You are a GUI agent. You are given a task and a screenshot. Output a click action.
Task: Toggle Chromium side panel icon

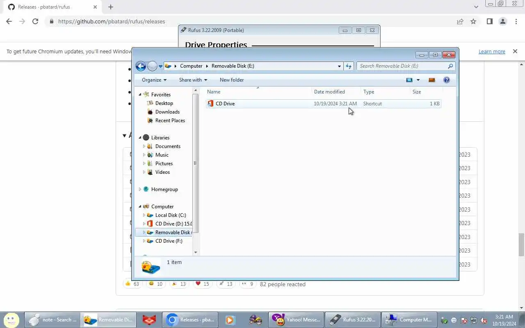tap(489, 22)
